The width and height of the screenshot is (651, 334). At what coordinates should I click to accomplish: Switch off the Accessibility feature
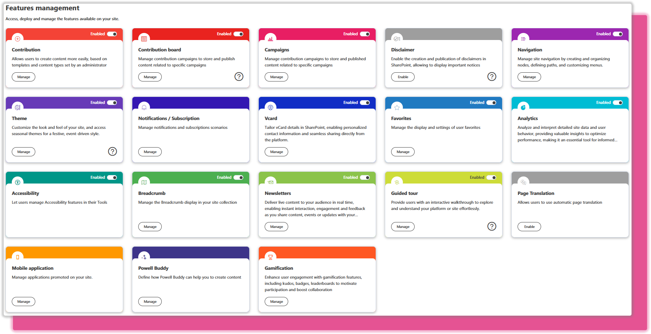(x=112, y=177)
